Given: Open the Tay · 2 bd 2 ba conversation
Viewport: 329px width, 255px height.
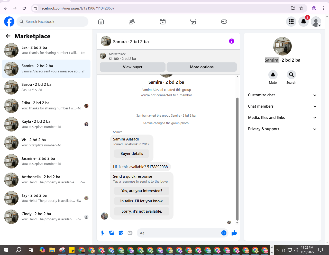Looking at the screenshot, I should 46,198.
